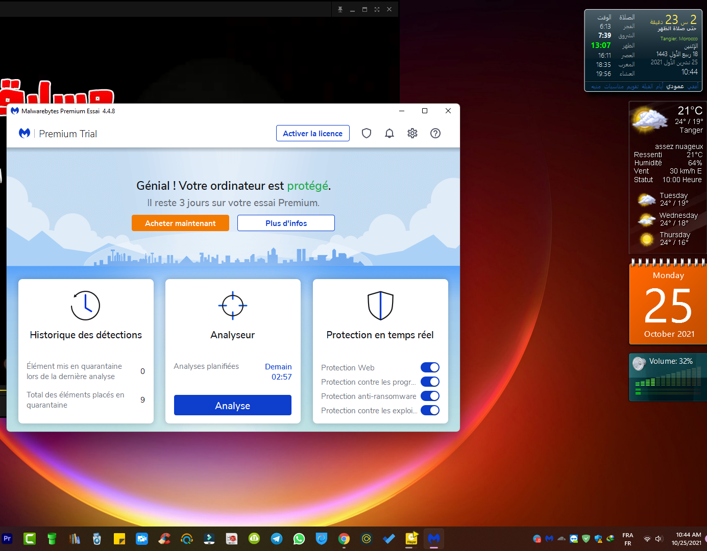Click the orange Acheter maintenant button

180,223
